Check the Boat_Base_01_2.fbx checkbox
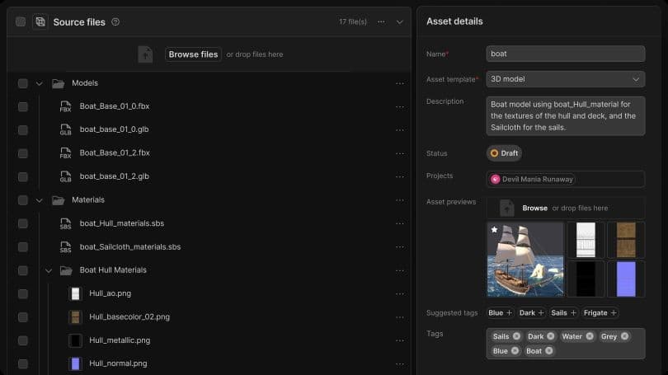This screenshot has width=668, height=375. point(23,153)
